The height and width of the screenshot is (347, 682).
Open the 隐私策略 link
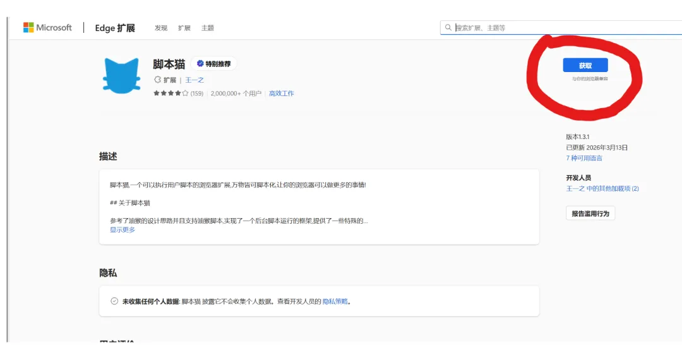click(335, 301)
